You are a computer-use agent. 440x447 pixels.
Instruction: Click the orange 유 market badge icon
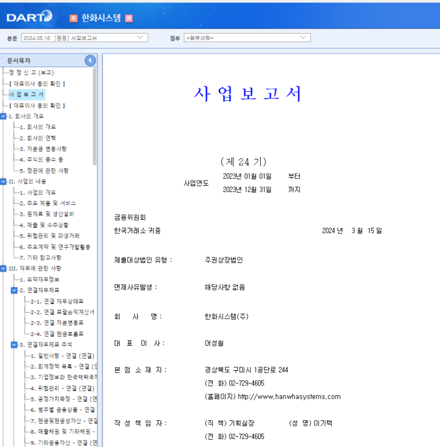pyautogui.click(x=73, y=18)
